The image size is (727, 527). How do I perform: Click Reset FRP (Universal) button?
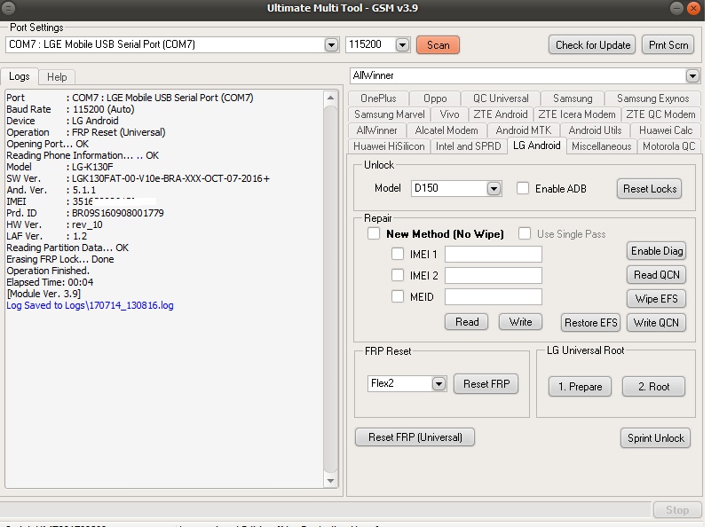(x=415, y=437)
